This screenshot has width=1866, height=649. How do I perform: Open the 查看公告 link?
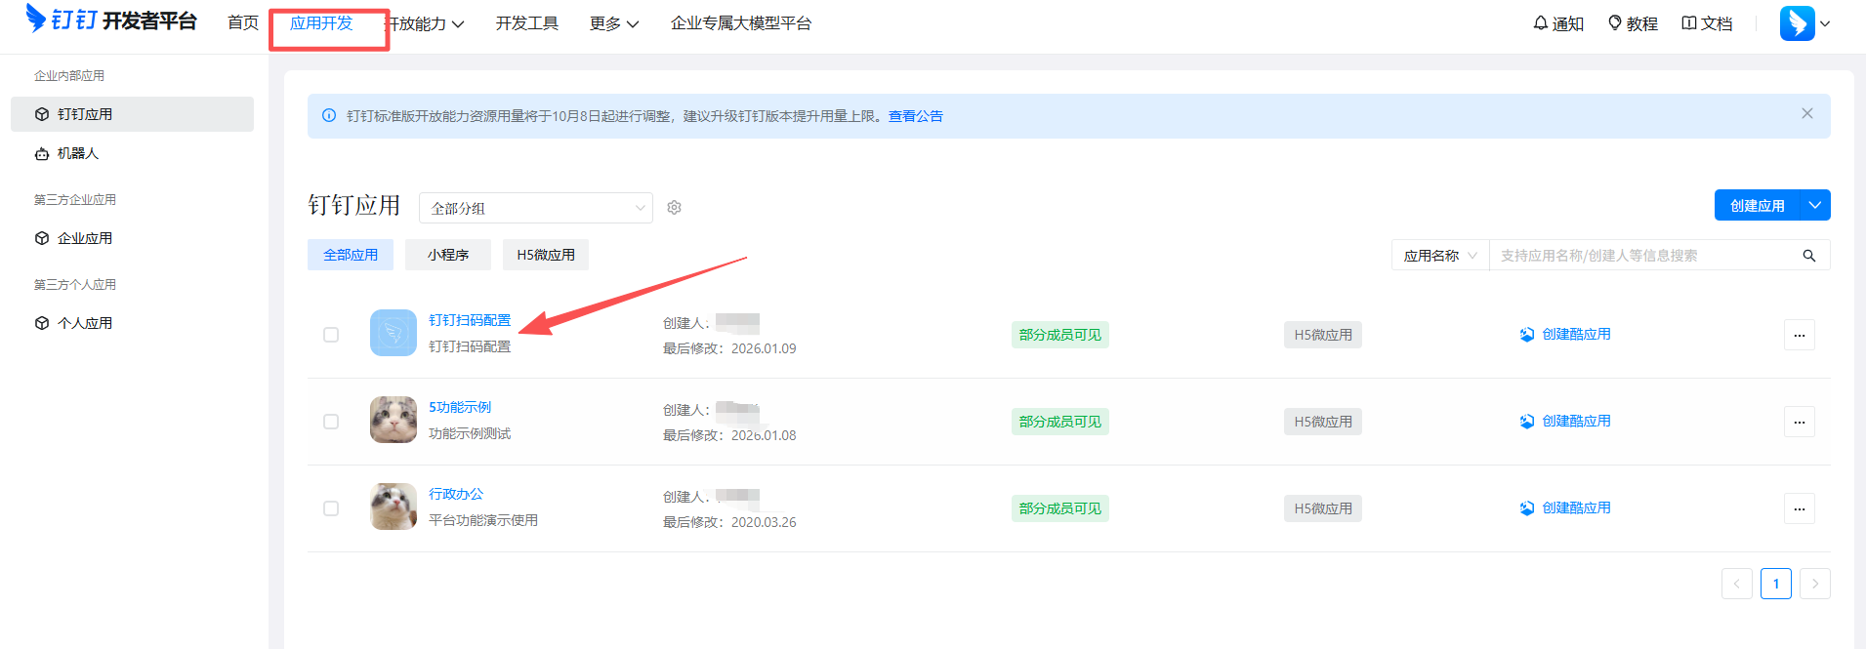coord(916,116)
